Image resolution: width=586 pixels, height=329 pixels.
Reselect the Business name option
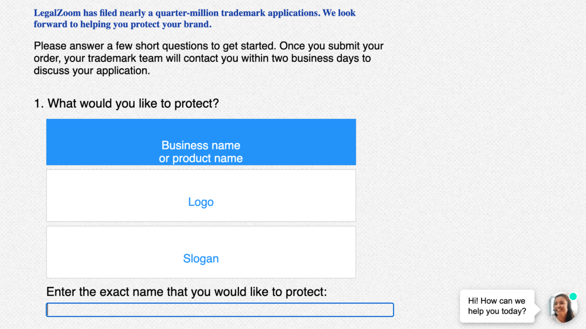[x=201, y=152]
